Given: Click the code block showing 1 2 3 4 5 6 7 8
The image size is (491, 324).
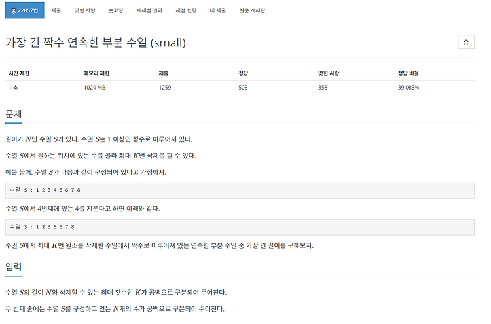Looking at the screenshot, I should pos(240,190).
